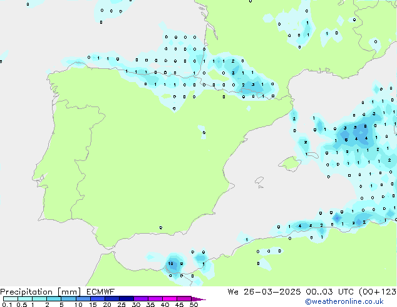Select the 15–20 mm legend swatch
This screenshot has height=307, width=397.
coord(97,299)
